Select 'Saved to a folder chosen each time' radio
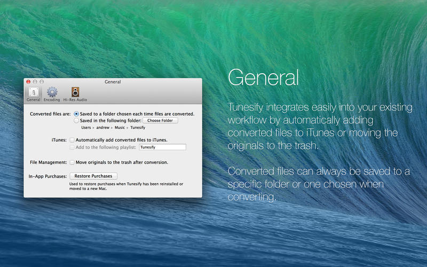Screen dimensions: 427x267 pyautogui.click(x=76, y=114)
